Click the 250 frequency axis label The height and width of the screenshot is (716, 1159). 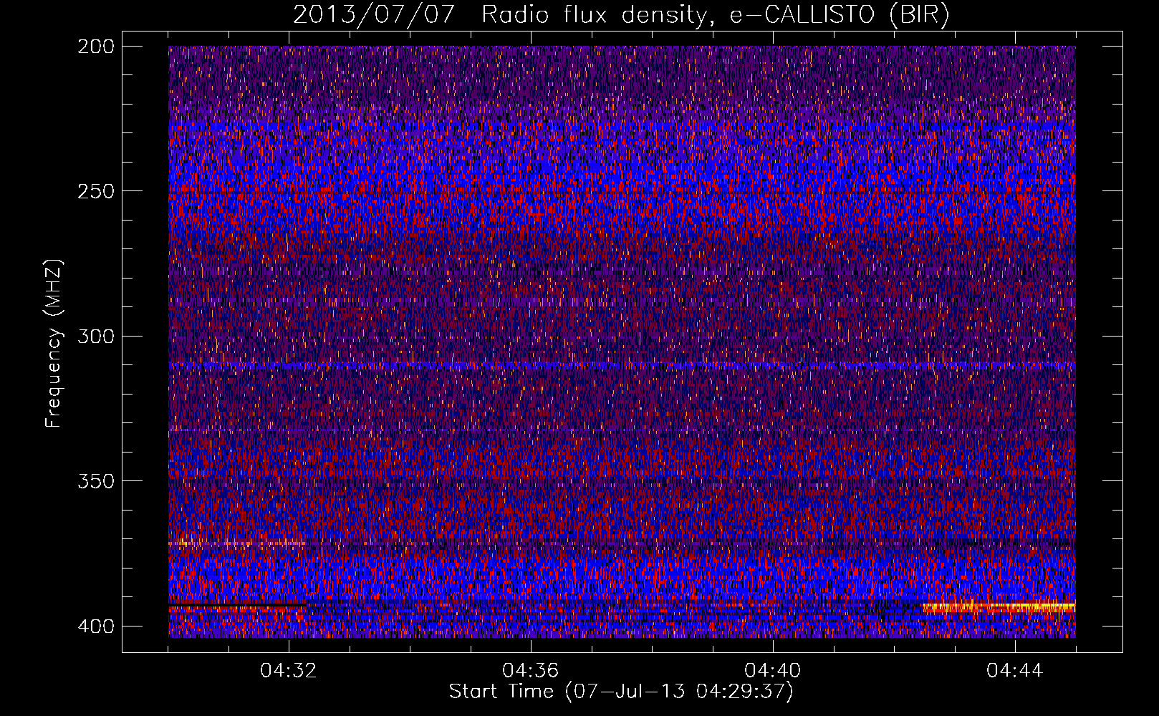pos(95,191)
